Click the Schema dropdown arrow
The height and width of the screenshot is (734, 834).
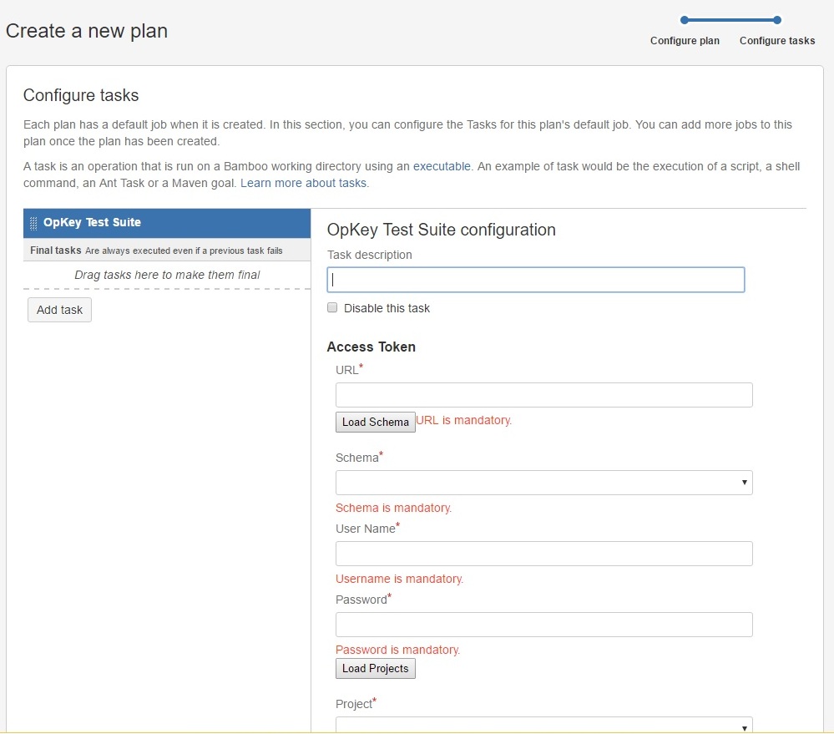click(x=744, y=483)
